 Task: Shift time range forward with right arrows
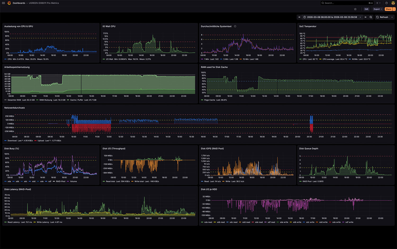click(366, 17)
